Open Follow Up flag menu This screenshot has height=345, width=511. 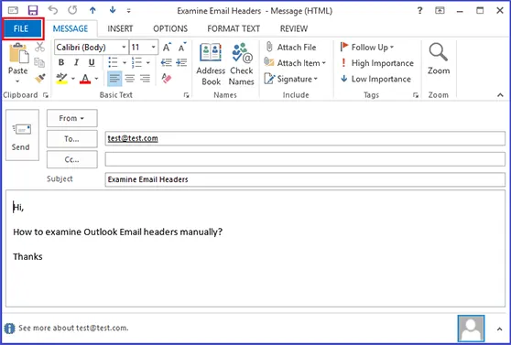367,48
